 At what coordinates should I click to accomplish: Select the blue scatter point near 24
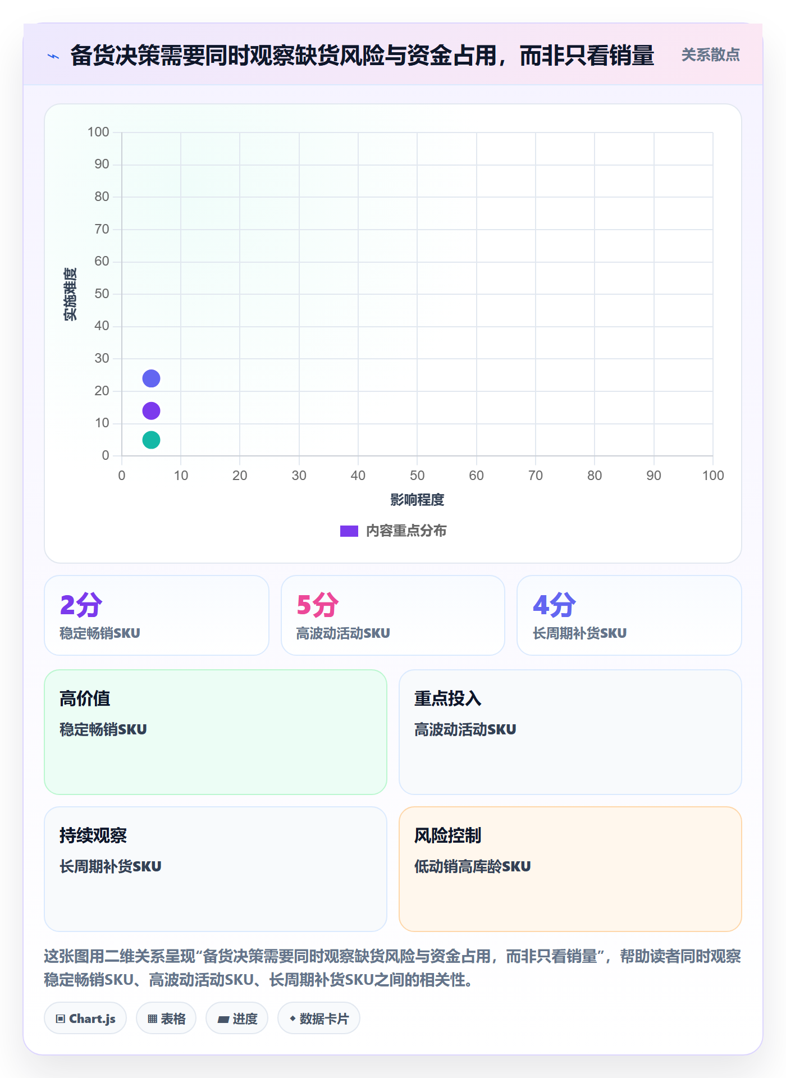pos(151,378)
